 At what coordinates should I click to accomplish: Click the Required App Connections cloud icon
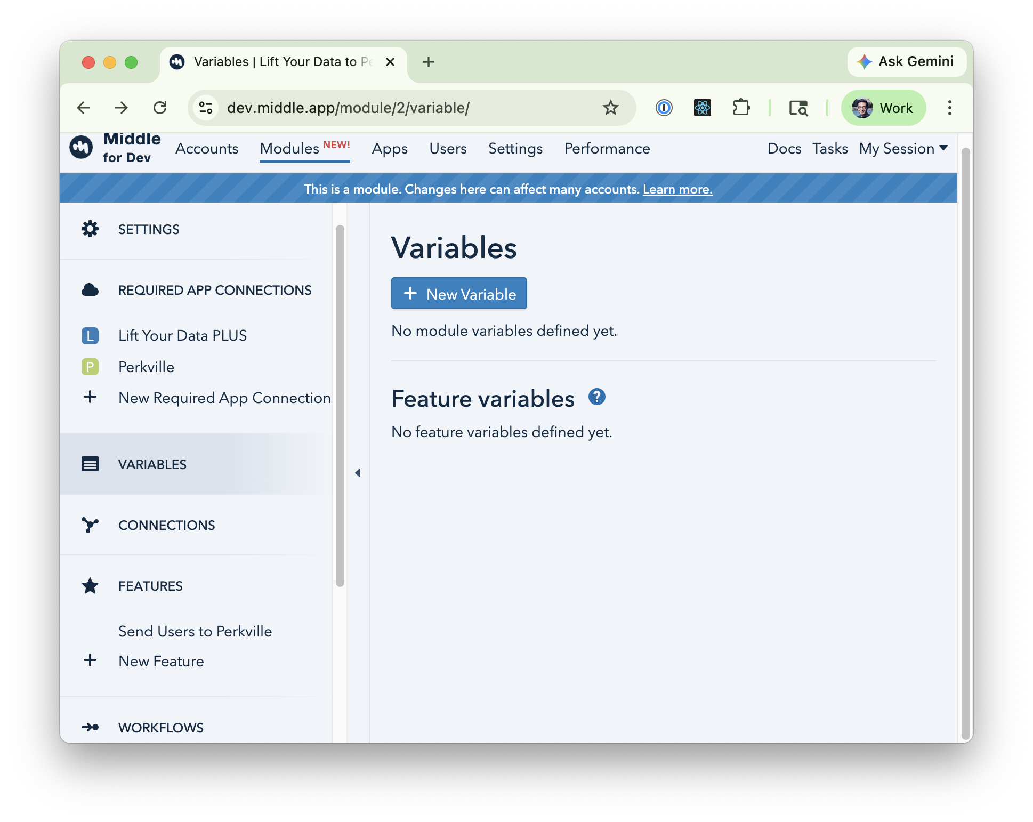[x=90, y=290]
